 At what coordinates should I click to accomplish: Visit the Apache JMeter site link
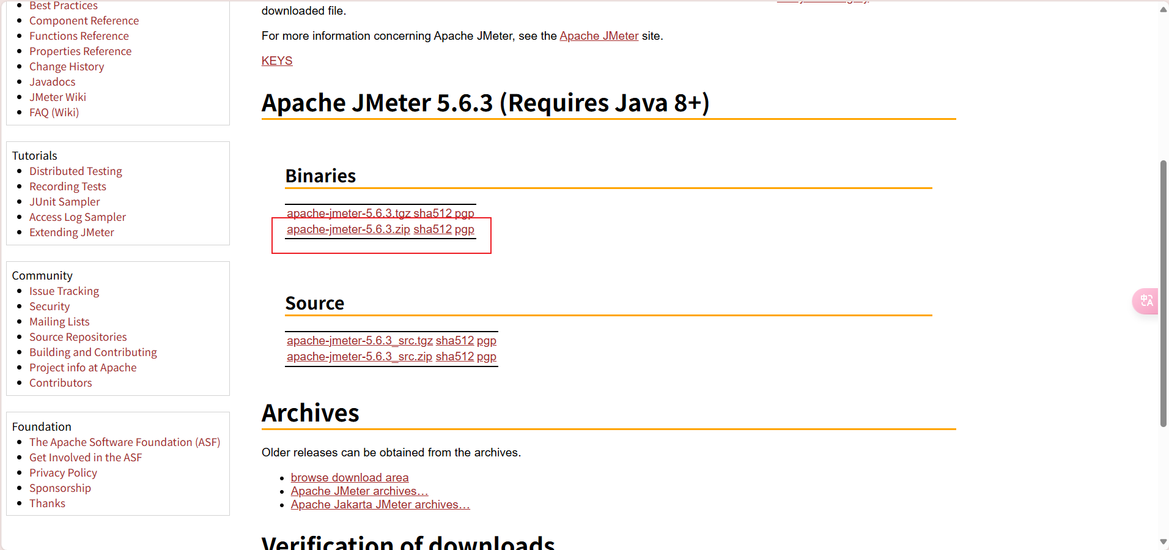pyautogui.click(x=599, y=36)
